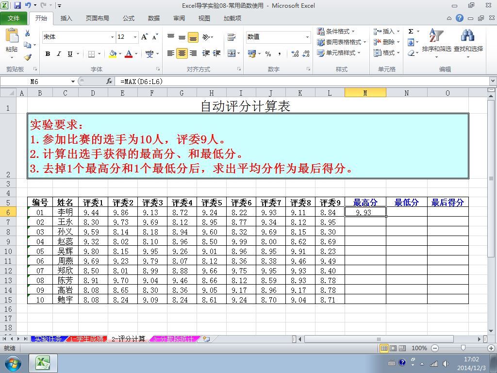The image size is (497, 373).
Task: Toggle Italic formatting
Action: point(59,53)
